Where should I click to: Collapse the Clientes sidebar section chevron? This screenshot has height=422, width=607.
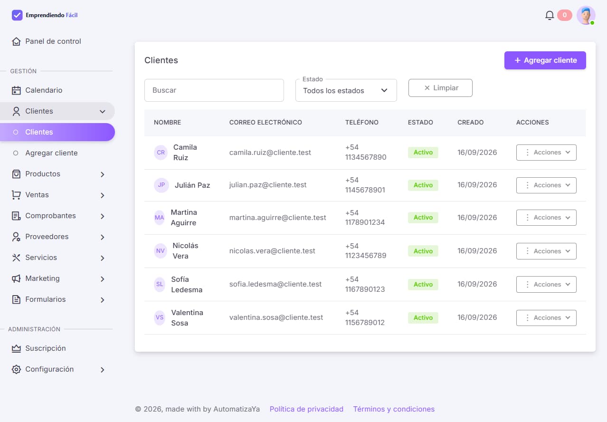click(x=102, y=112)
